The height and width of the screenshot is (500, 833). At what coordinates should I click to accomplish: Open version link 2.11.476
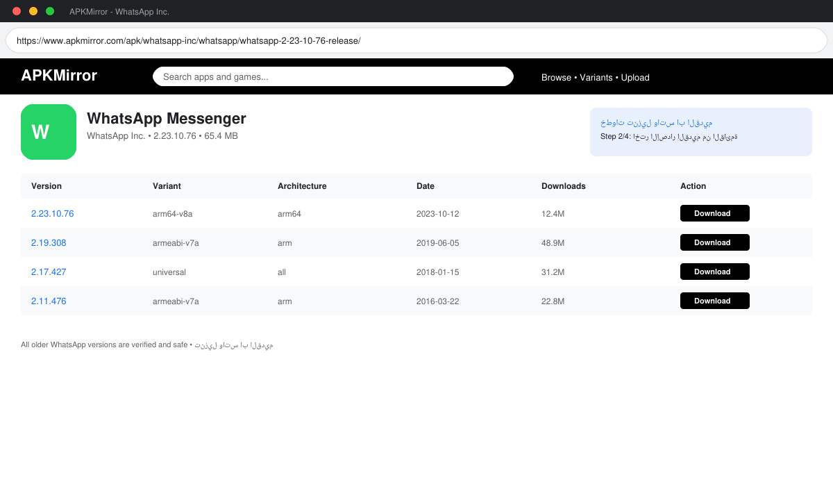coord(49,301)
